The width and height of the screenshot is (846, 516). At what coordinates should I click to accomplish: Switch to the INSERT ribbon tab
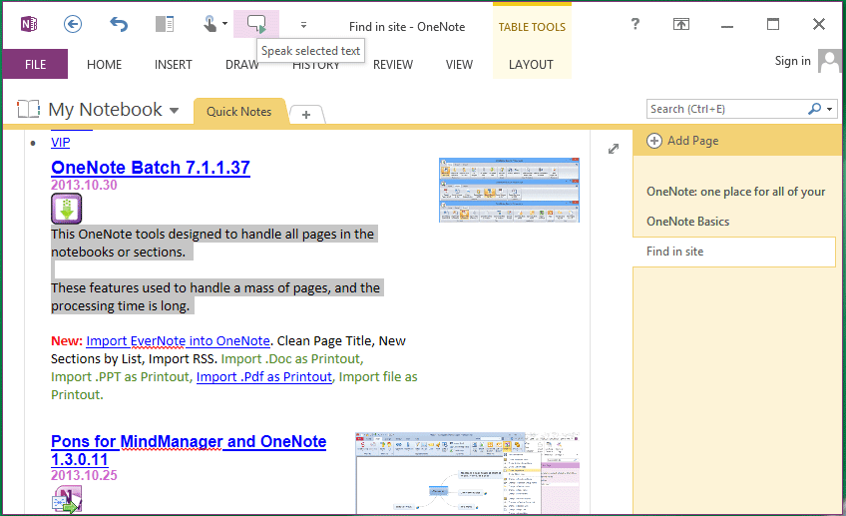pyautogui.click(x=174, y=64)
